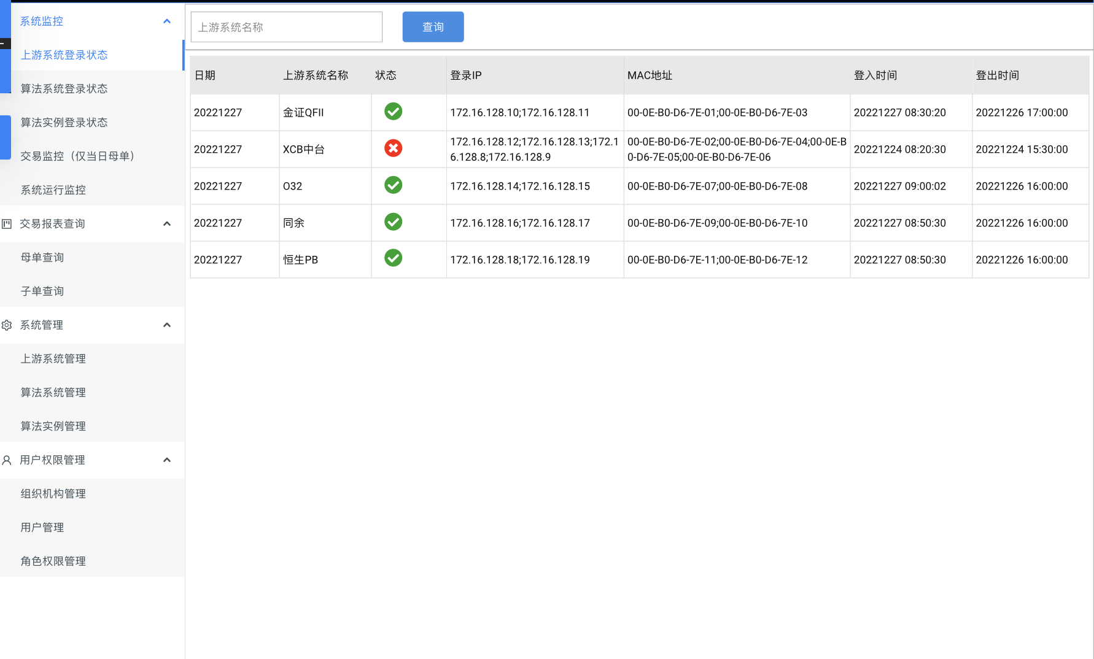Click logout time 20221226 17:00:00
Viewport: 1094px width, 659px height.
point(1022,113)
